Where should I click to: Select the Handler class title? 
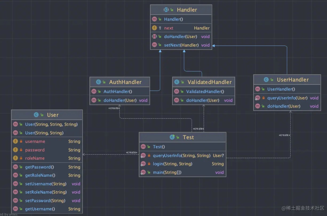tap(187, 10)
